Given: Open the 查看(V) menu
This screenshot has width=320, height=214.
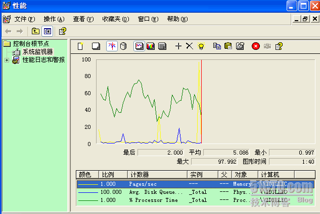Looking at the screenshot, I should 83,19.
